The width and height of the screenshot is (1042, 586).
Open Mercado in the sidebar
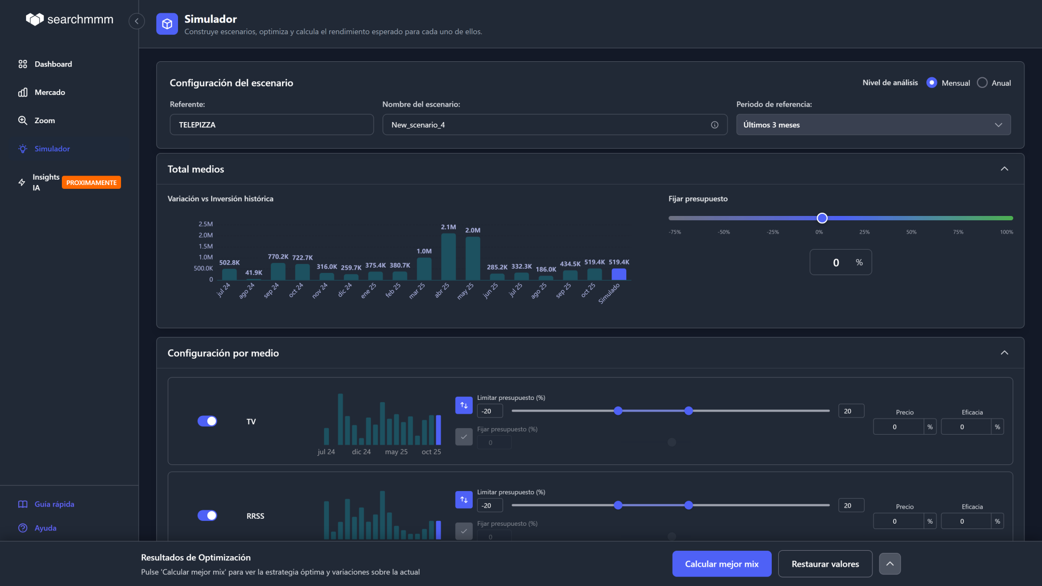[50, 92]
